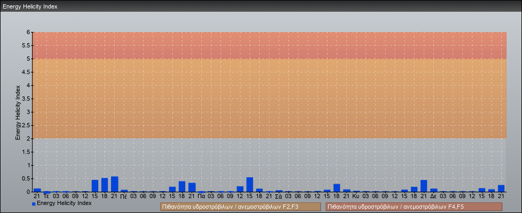
Task: Click the Energy Helicity Index window title
Action: tap(30, 6)
